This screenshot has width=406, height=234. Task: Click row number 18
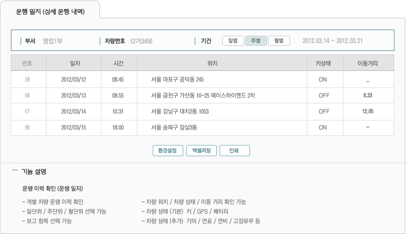pyautogui.click(x=27, y=95)
